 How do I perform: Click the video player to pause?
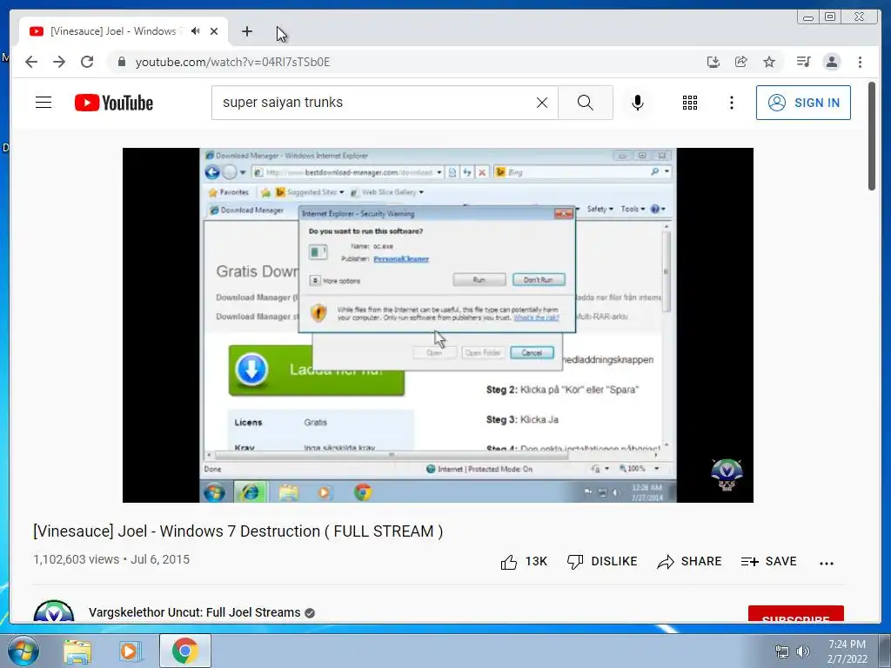[x=438, y=325]
